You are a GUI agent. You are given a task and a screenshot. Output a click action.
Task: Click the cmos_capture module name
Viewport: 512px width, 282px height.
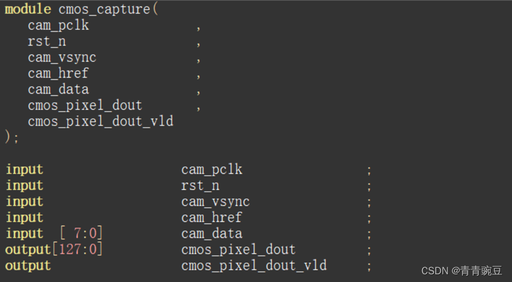pos(104,9)
